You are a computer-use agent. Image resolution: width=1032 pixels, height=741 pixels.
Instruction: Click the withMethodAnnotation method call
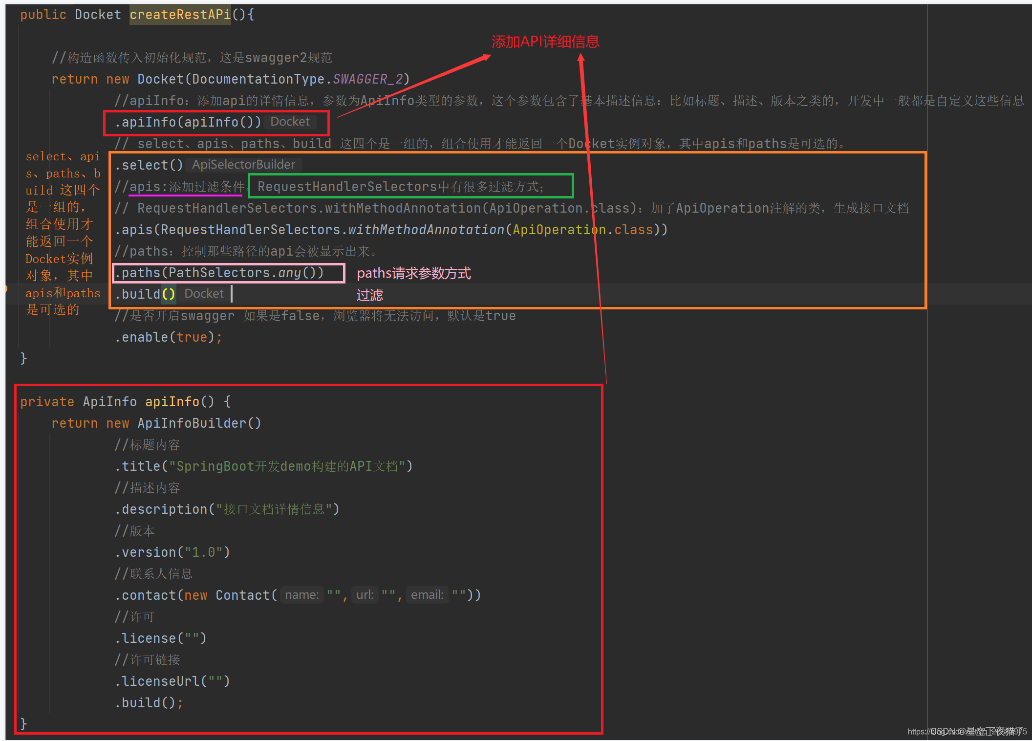pyautogui.click(x=426, y=230)
